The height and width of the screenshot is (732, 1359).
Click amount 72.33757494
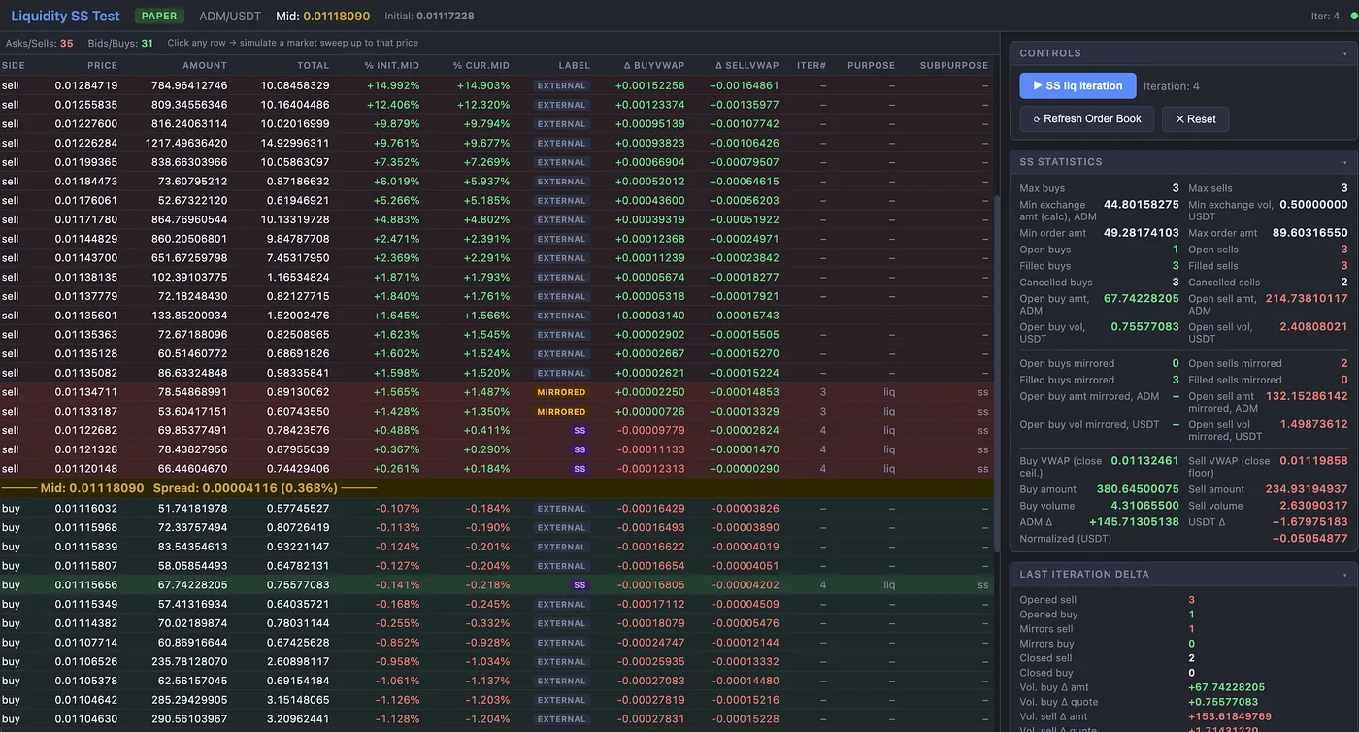[x=192, y=528]
